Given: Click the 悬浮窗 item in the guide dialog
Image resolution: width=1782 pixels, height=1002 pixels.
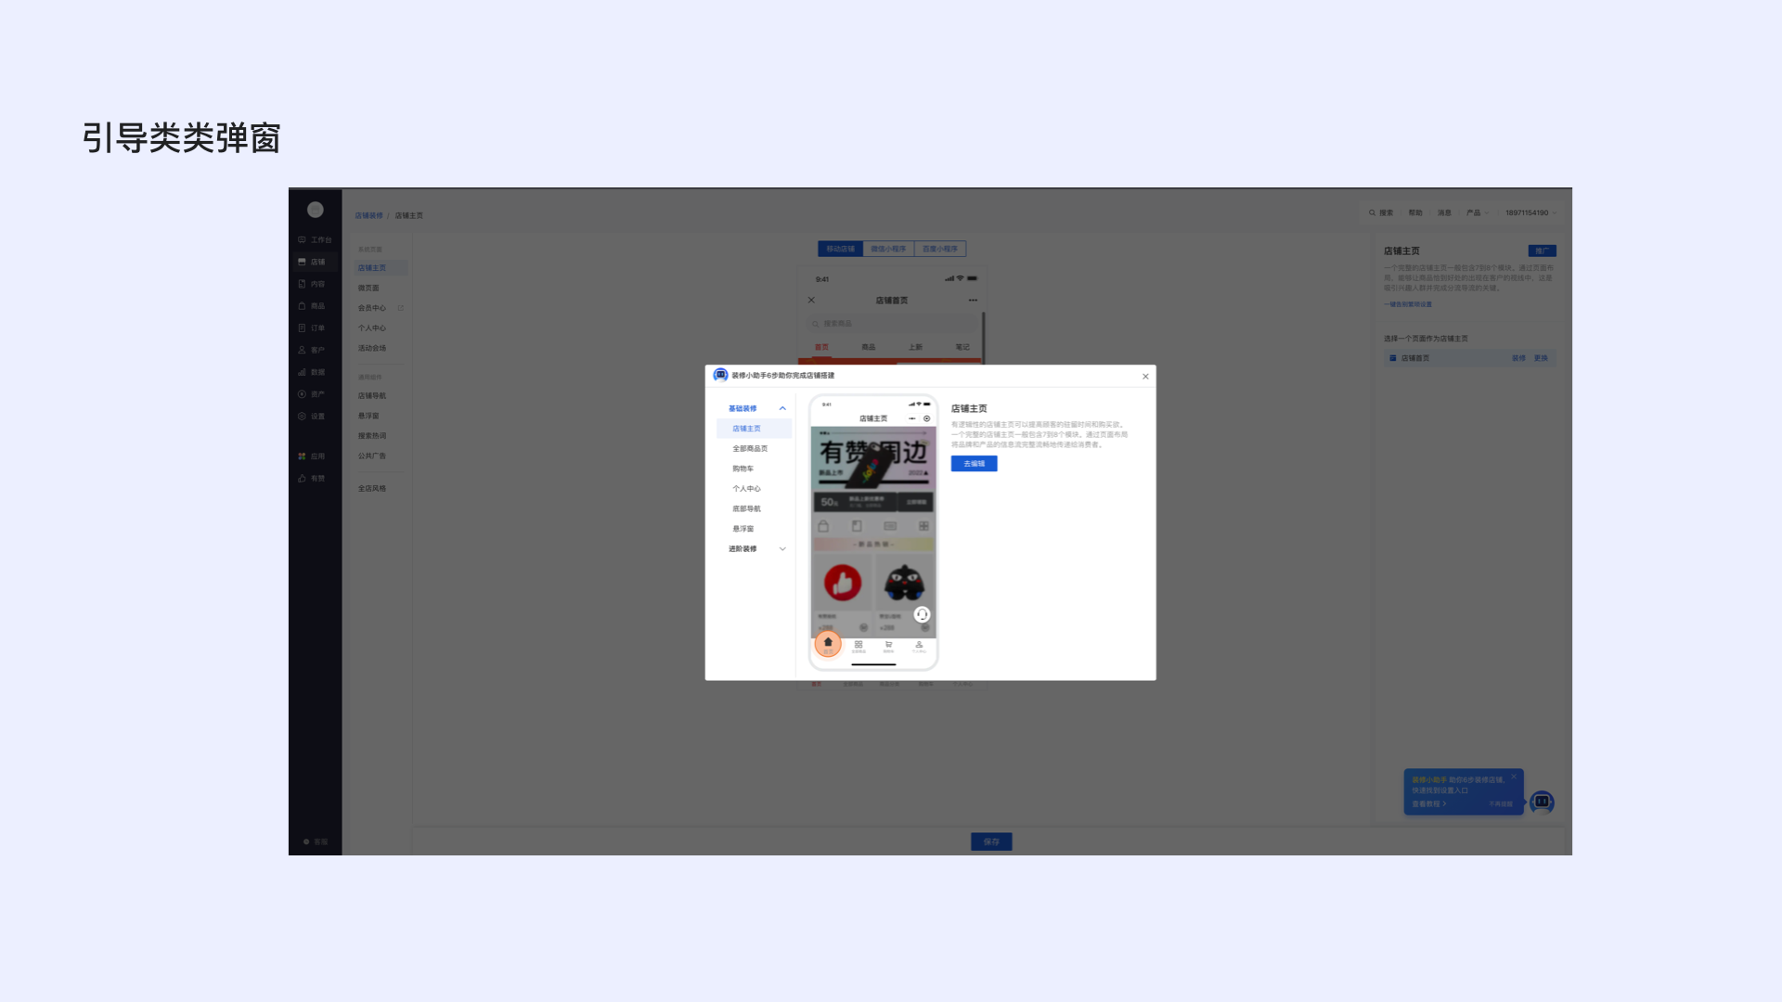Looking at the screenshot, I should [x=742, y=529].
